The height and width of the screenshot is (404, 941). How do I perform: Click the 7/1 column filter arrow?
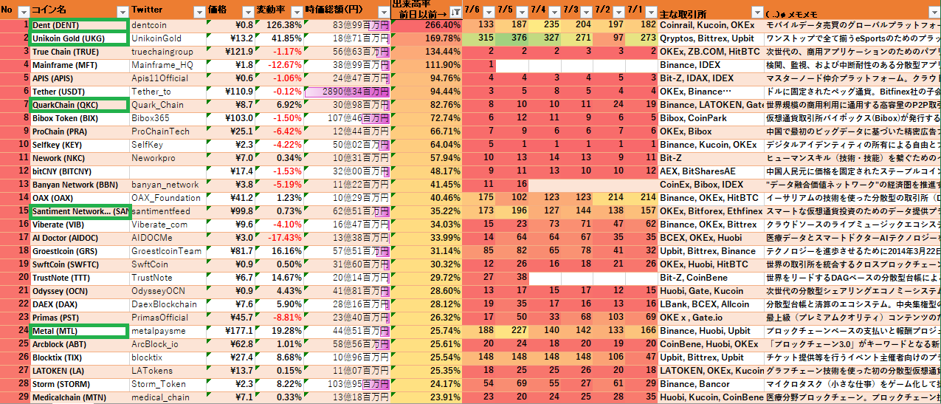pyautogui.click(x=651, y=12)
